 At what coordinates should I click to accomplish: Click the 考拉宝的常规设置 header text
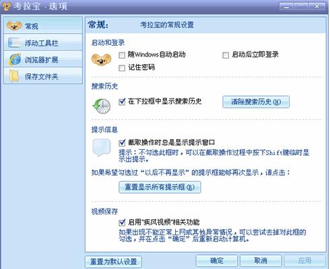(x=167, y=25)
